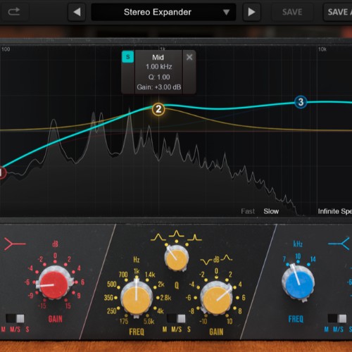The width and height of the screenshot is (352, 352).
Task: Toggle blue band M/S switch
Action: coord(337,319)
